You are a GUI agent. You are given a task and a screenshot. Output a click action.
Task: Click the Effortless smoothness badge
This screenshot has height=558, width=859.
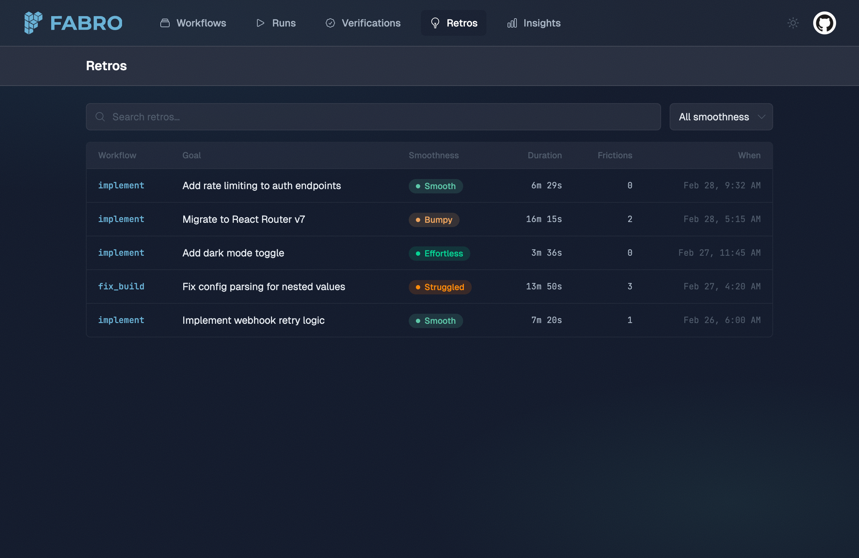point(439,253)
